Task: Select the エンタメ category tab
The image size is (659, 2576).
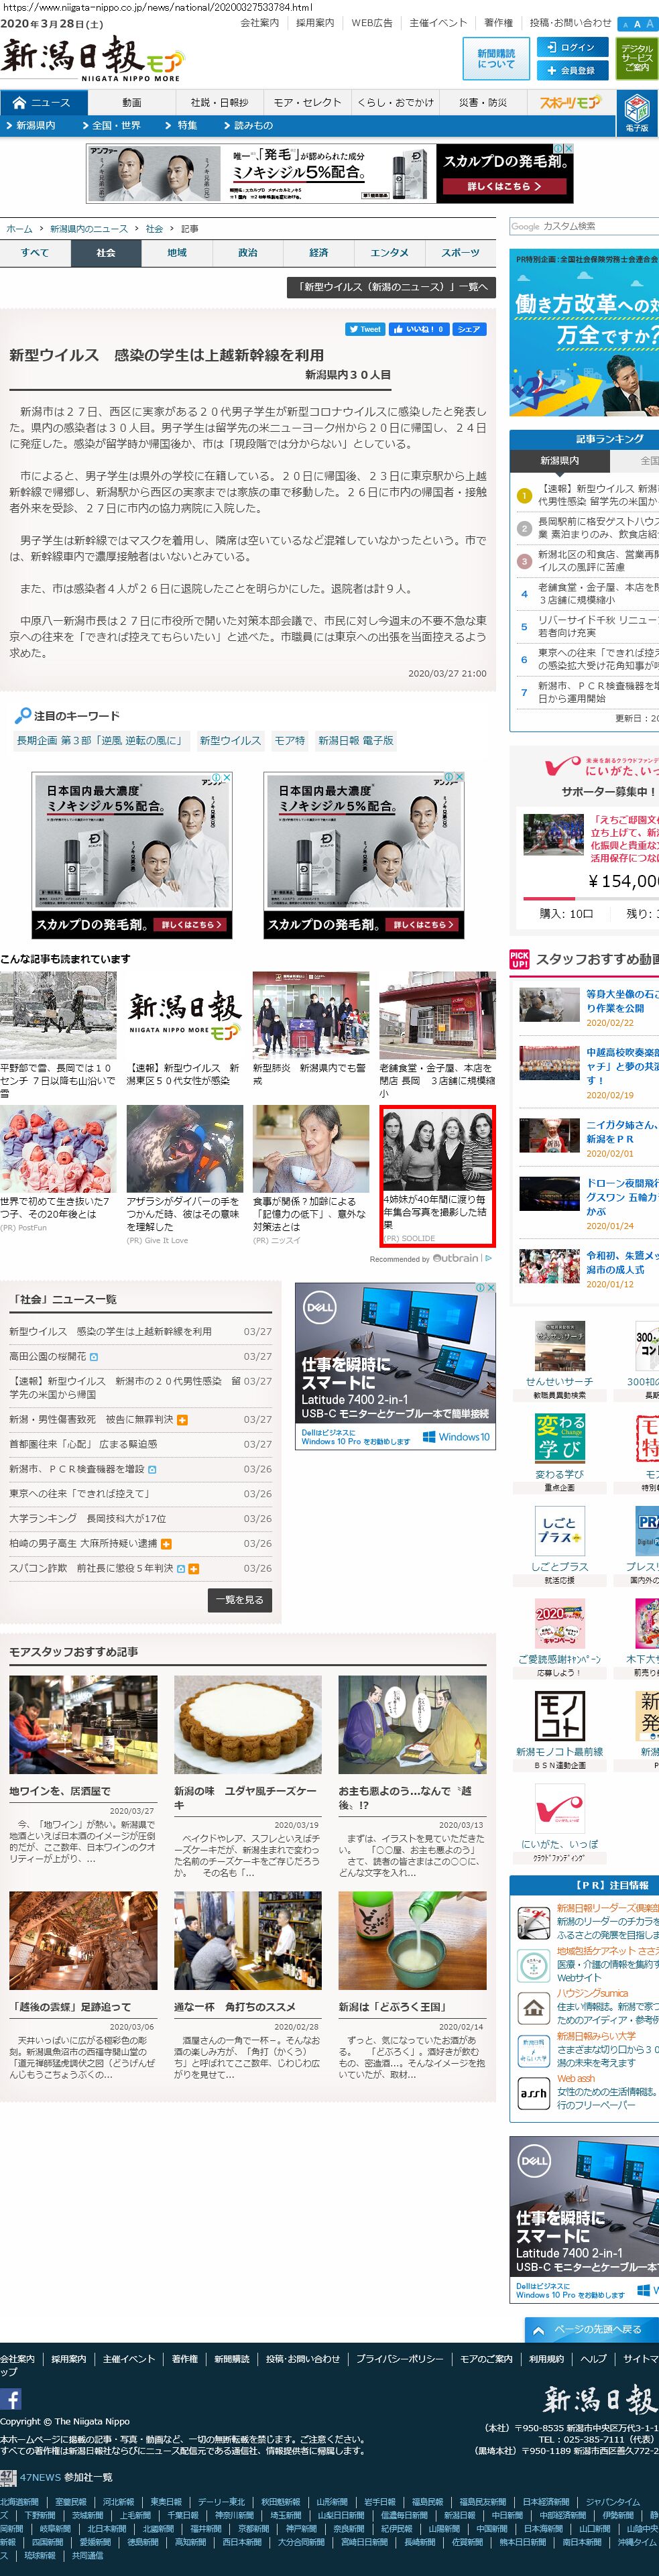Action: pos(389,253)
